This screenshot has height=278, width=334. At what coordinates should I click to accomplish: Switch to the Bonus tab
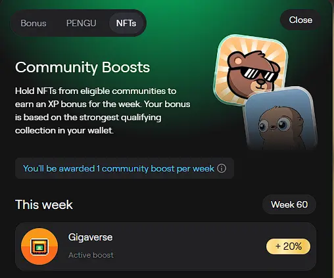[x=34, y=23]
